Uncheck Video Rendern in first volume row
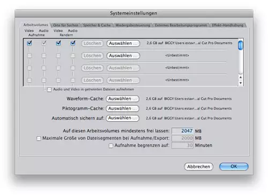 [x=58, y=43]
